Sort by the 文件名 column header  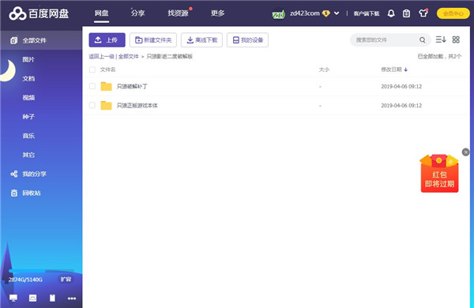(x=108, y=69)
